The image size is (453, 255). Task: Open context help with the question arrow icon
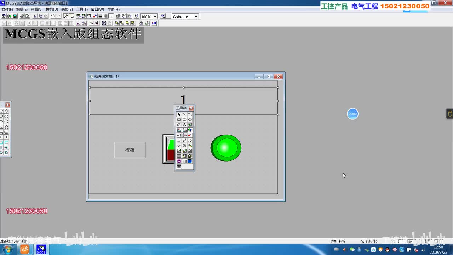[137, 16]
